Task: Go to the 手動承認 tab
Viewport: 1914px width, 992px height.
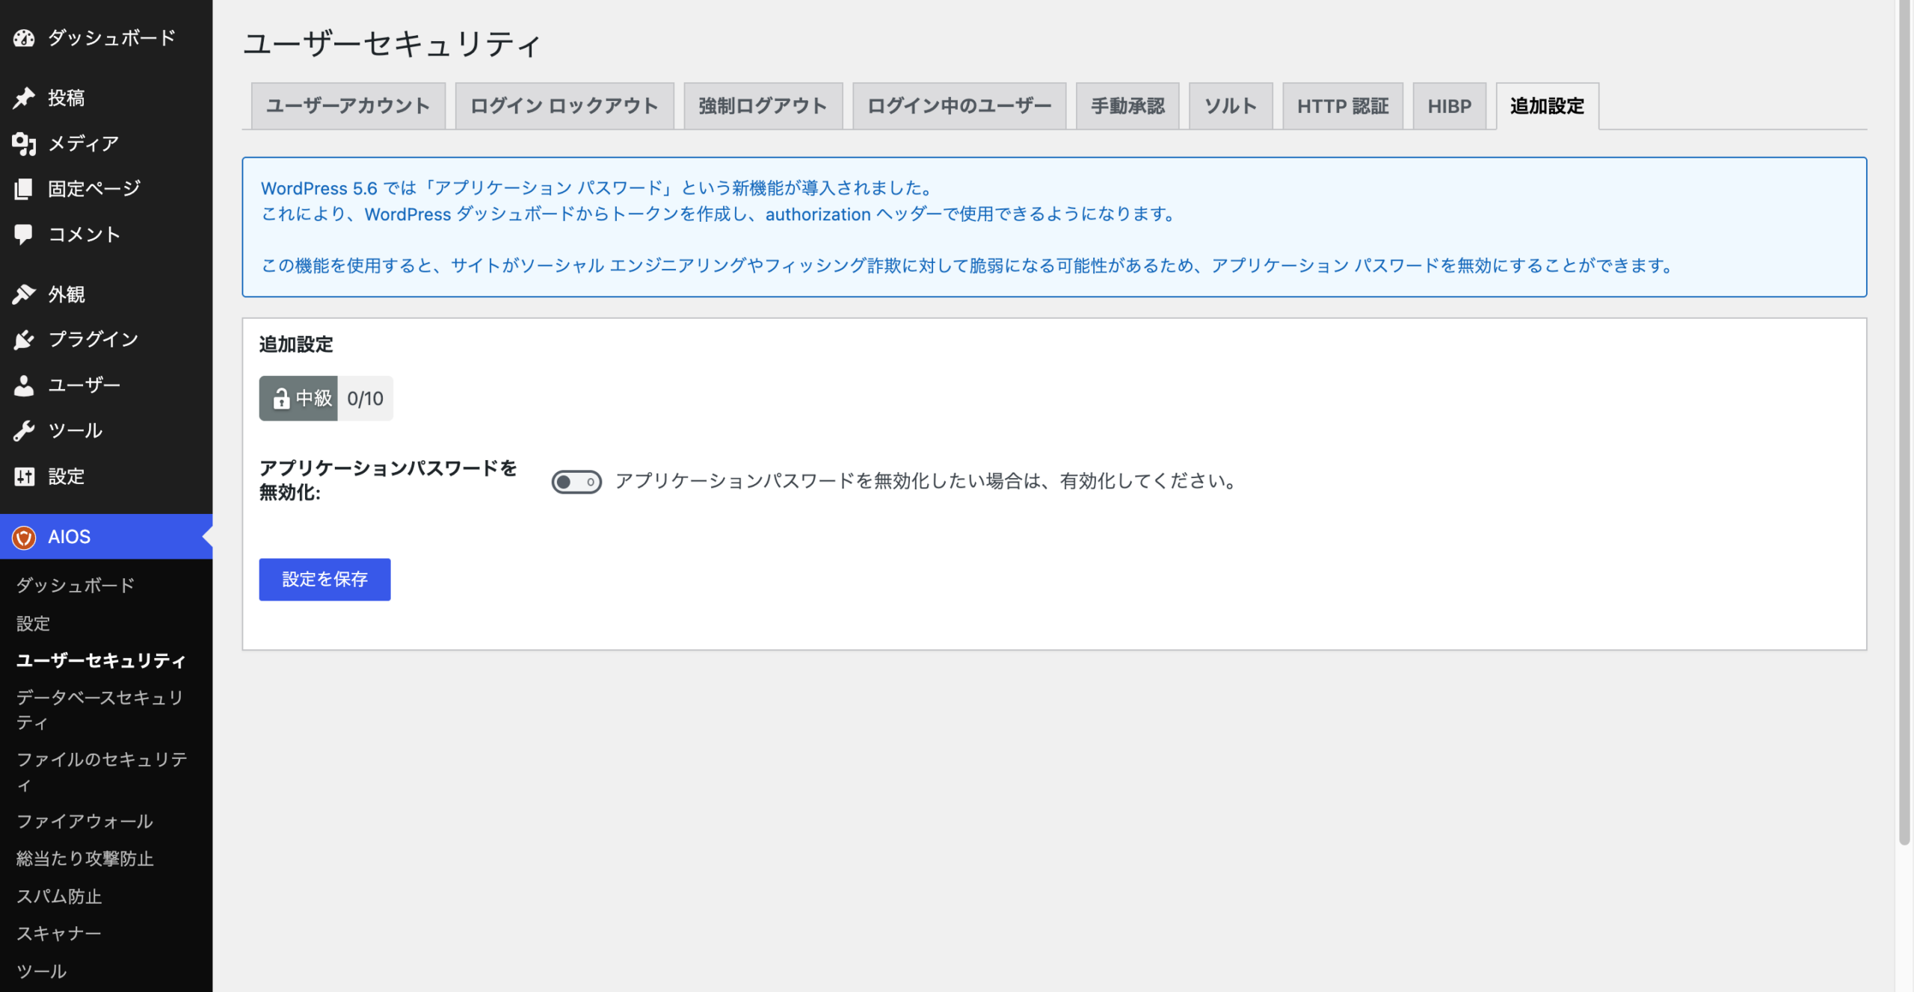Action: 1127,106
